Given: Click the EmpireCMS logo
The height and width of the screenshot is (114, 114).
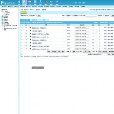Looking at the screenshot, I should (8, 3).
